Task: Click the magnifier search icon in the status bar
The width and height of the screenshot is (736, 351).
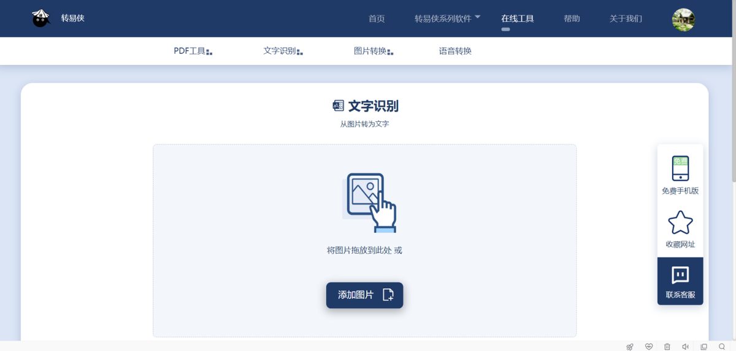Action: click(722, 347)
